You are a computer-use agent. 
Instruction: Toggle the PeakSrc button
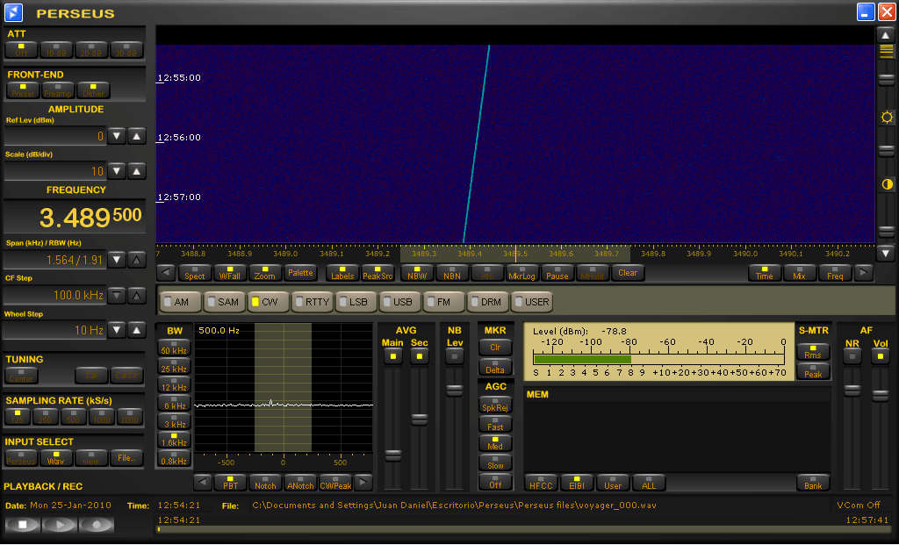tap(378, 273)
